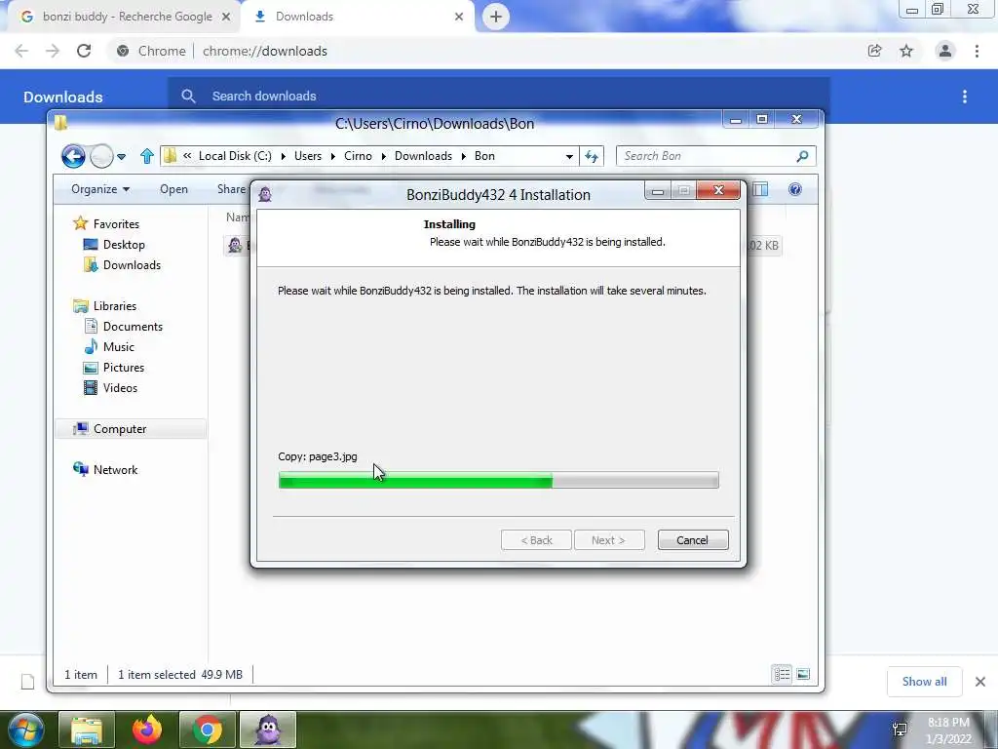Open Explorer recent locations dropdown arrow
This screenshot has height=749, width=998.
click(x=121, y=156)
